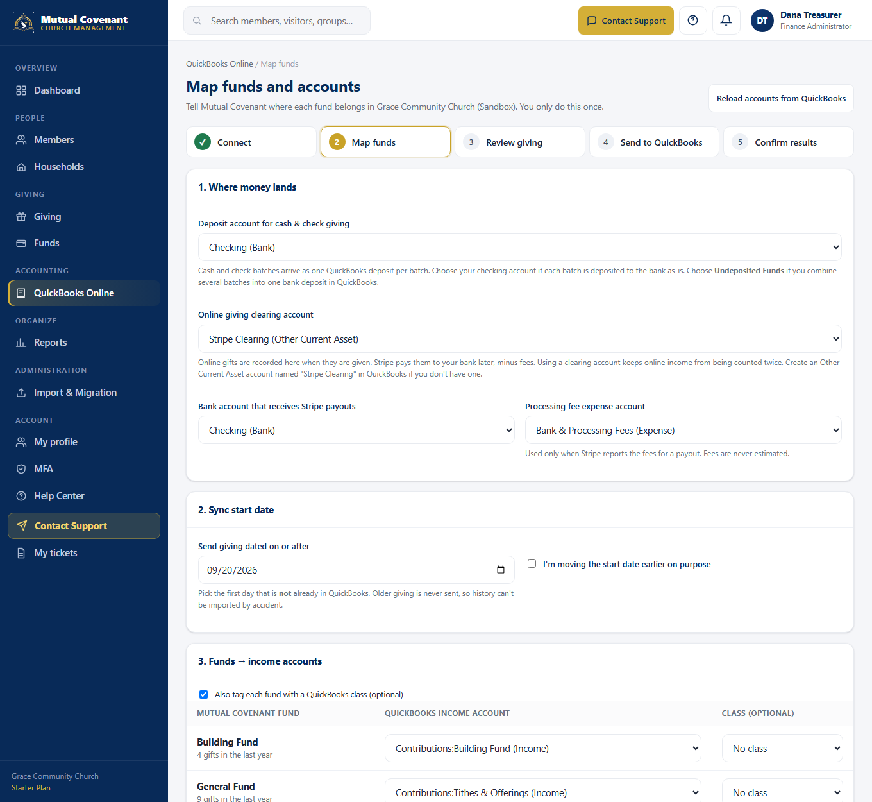872x802 pixels.
Task: Click the search magnifier icon
Action: [197, 21]
